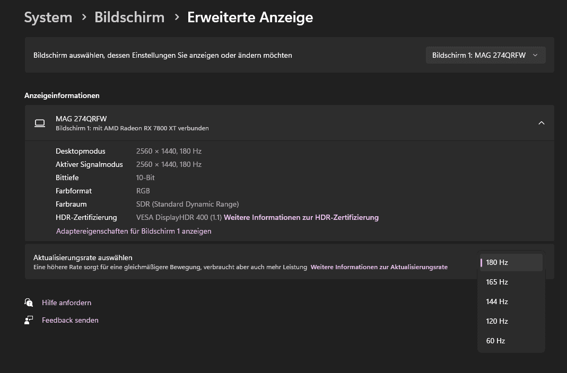The height and width of the screenshot is (373, 567).
Task: Select 180 Hz refresh rate
Action: tap(511, 262)
